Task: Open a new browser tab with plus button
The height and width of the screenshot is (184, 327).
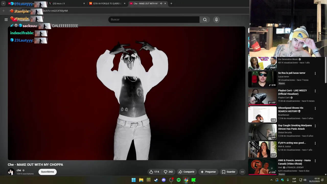Action: click(x=171, y=4)
